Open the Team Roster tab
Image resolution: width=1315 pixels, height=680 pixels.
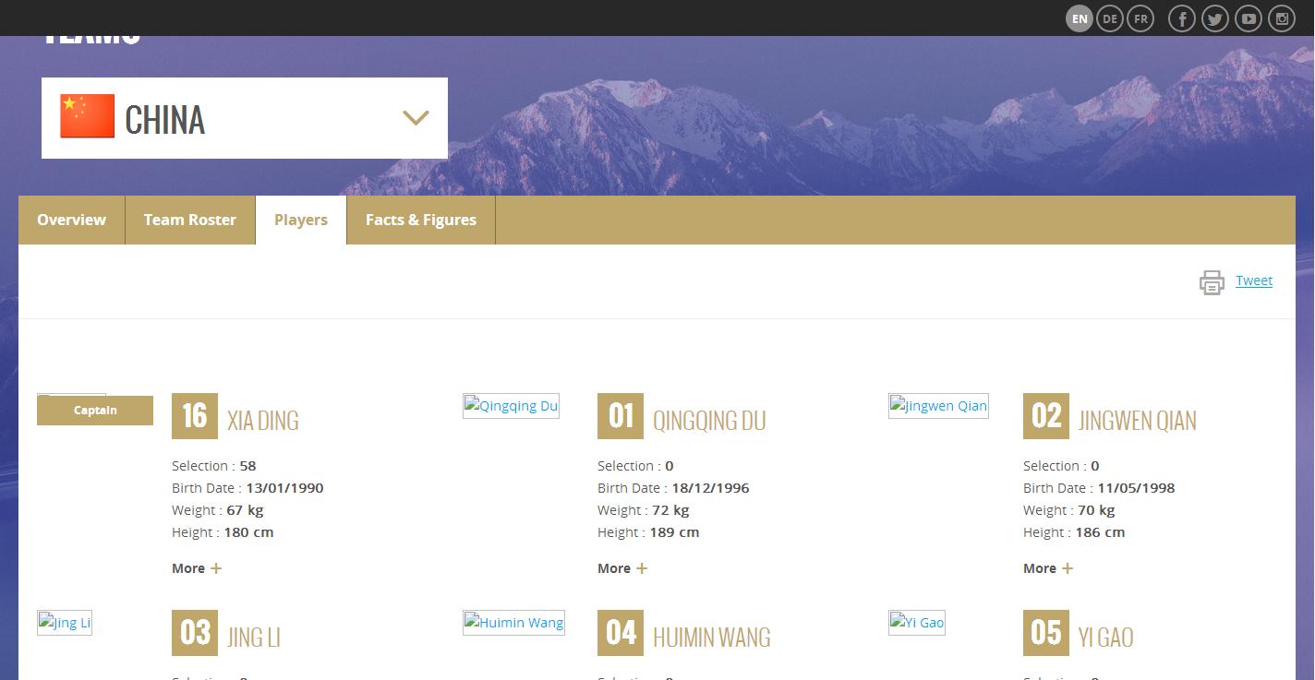point(190,220)
